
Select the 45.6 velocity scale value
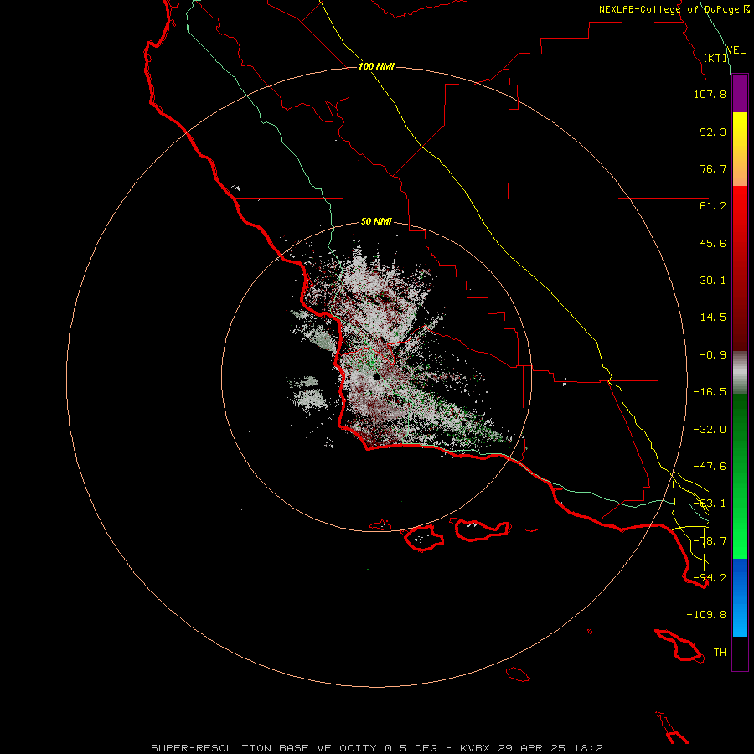[713, 243]
